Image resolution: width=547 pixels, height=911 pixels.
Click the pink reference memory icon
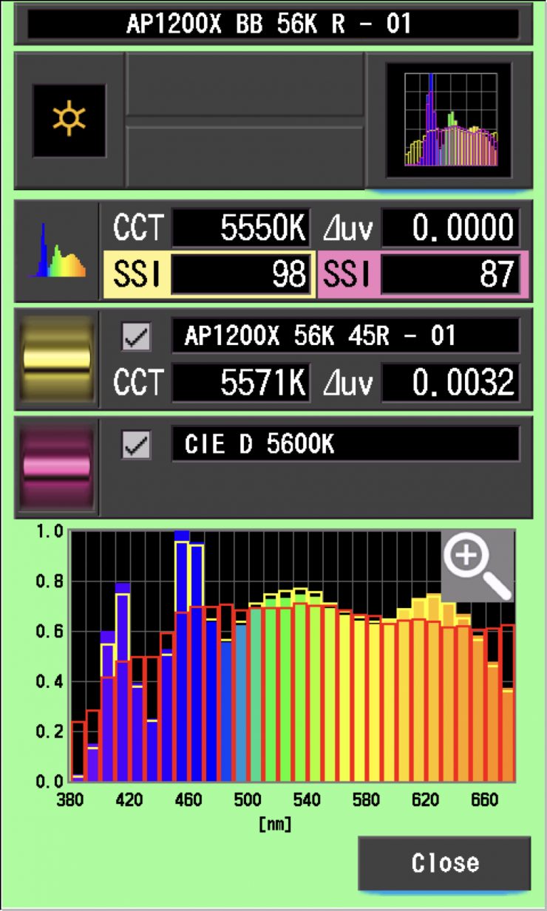click(57, 466)
